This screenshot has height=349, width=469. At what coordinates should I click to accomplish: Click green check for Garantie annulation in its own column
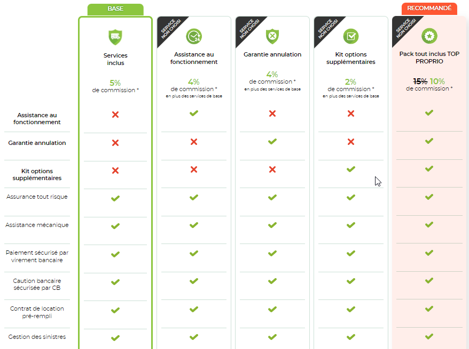[272, 141]
